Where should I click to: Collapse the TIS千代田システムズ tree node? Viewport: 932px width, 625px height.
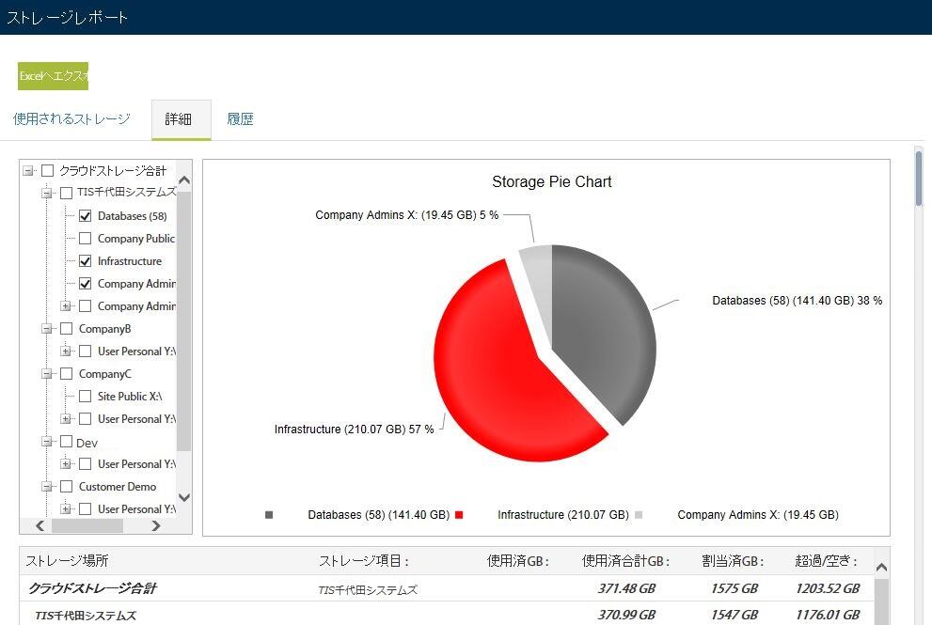(47, 193)
